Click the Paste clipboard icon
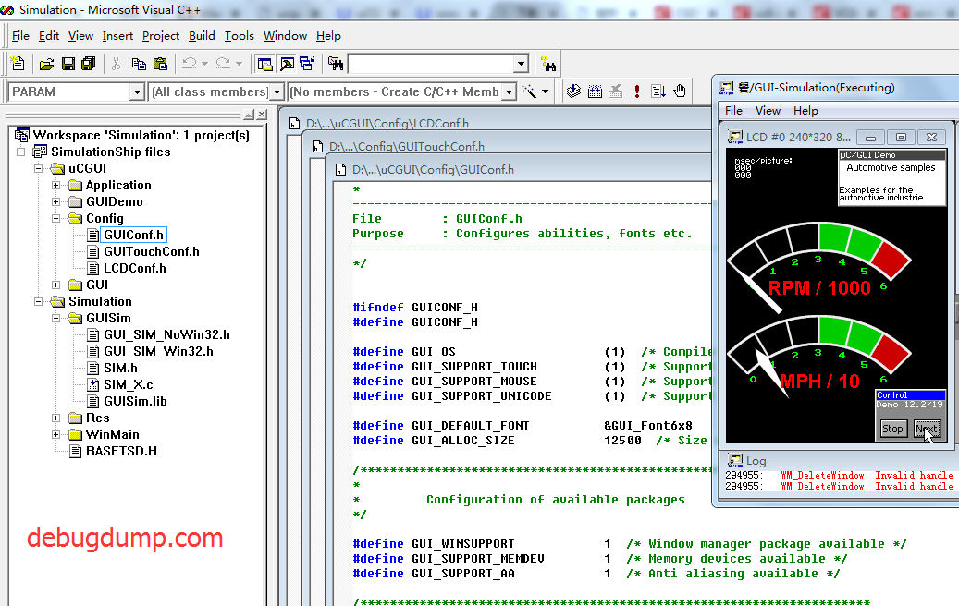This screenshot has width=959, height=606. tap(160, 64)
